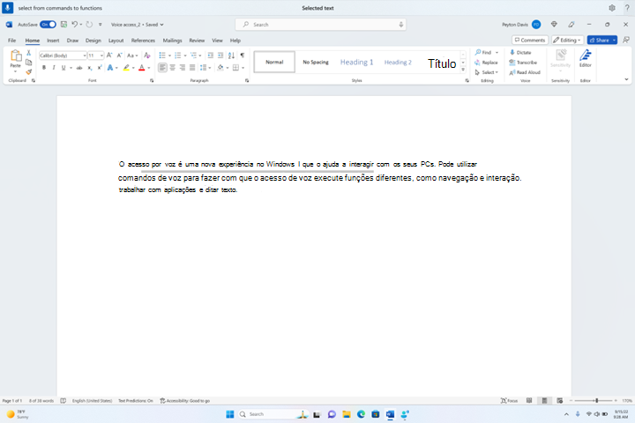Apply the Heading 1 style
This screenshot has width=635, height=423.
(x=357, y=62)
